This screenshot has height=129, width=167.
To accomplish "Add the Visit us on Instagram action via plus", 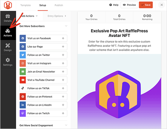I will click(x=63, y=63).
